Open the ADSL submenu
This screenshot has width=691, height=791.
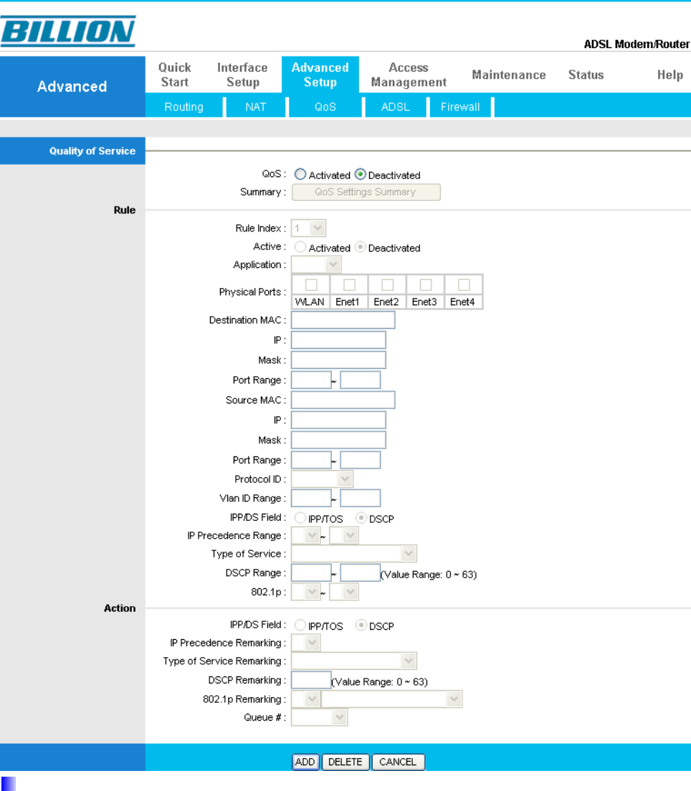(396, 107)
